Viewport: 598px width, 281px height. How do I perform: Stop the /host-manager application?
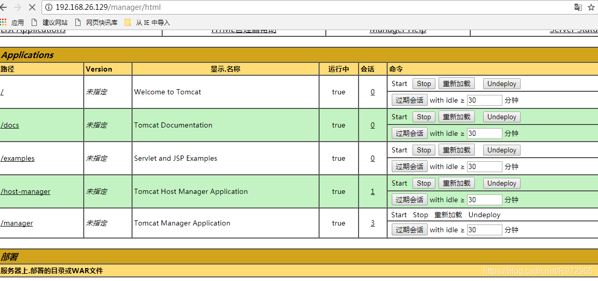pos(424,183)
